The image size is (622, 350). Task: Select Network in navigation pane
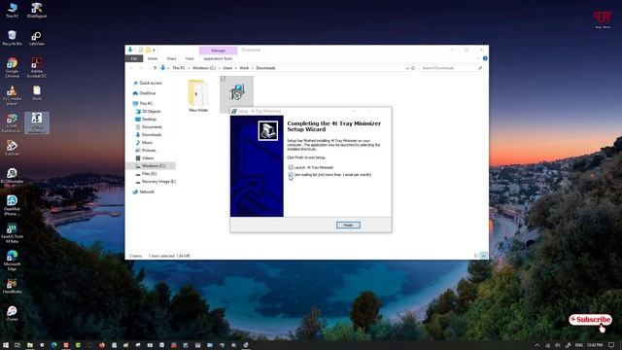pos(147,192)
